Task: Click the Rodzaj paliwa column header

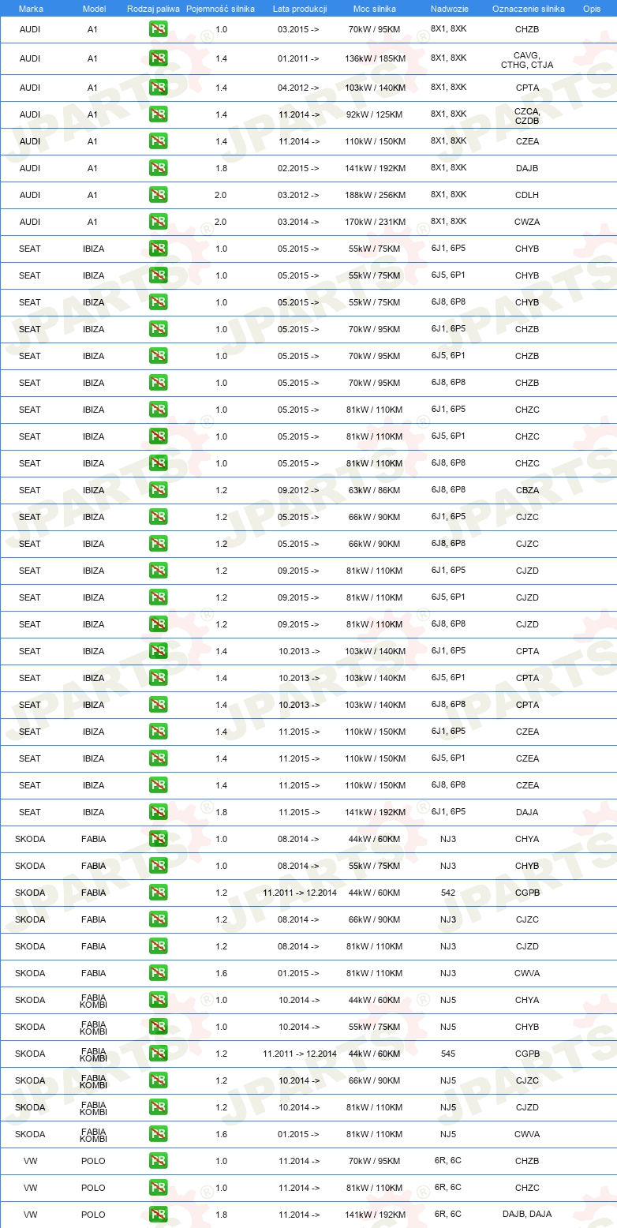Action: click(x=153, y=9)
